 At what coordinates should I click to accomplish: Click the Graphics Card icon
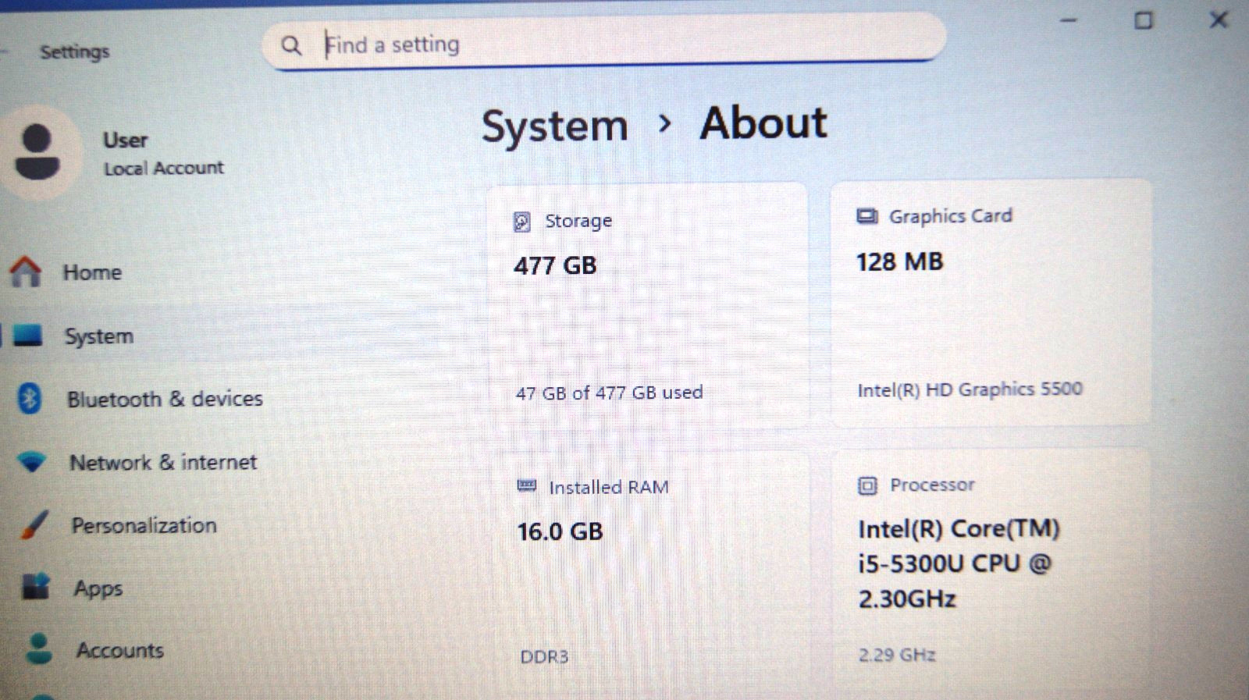click(866, 216)
